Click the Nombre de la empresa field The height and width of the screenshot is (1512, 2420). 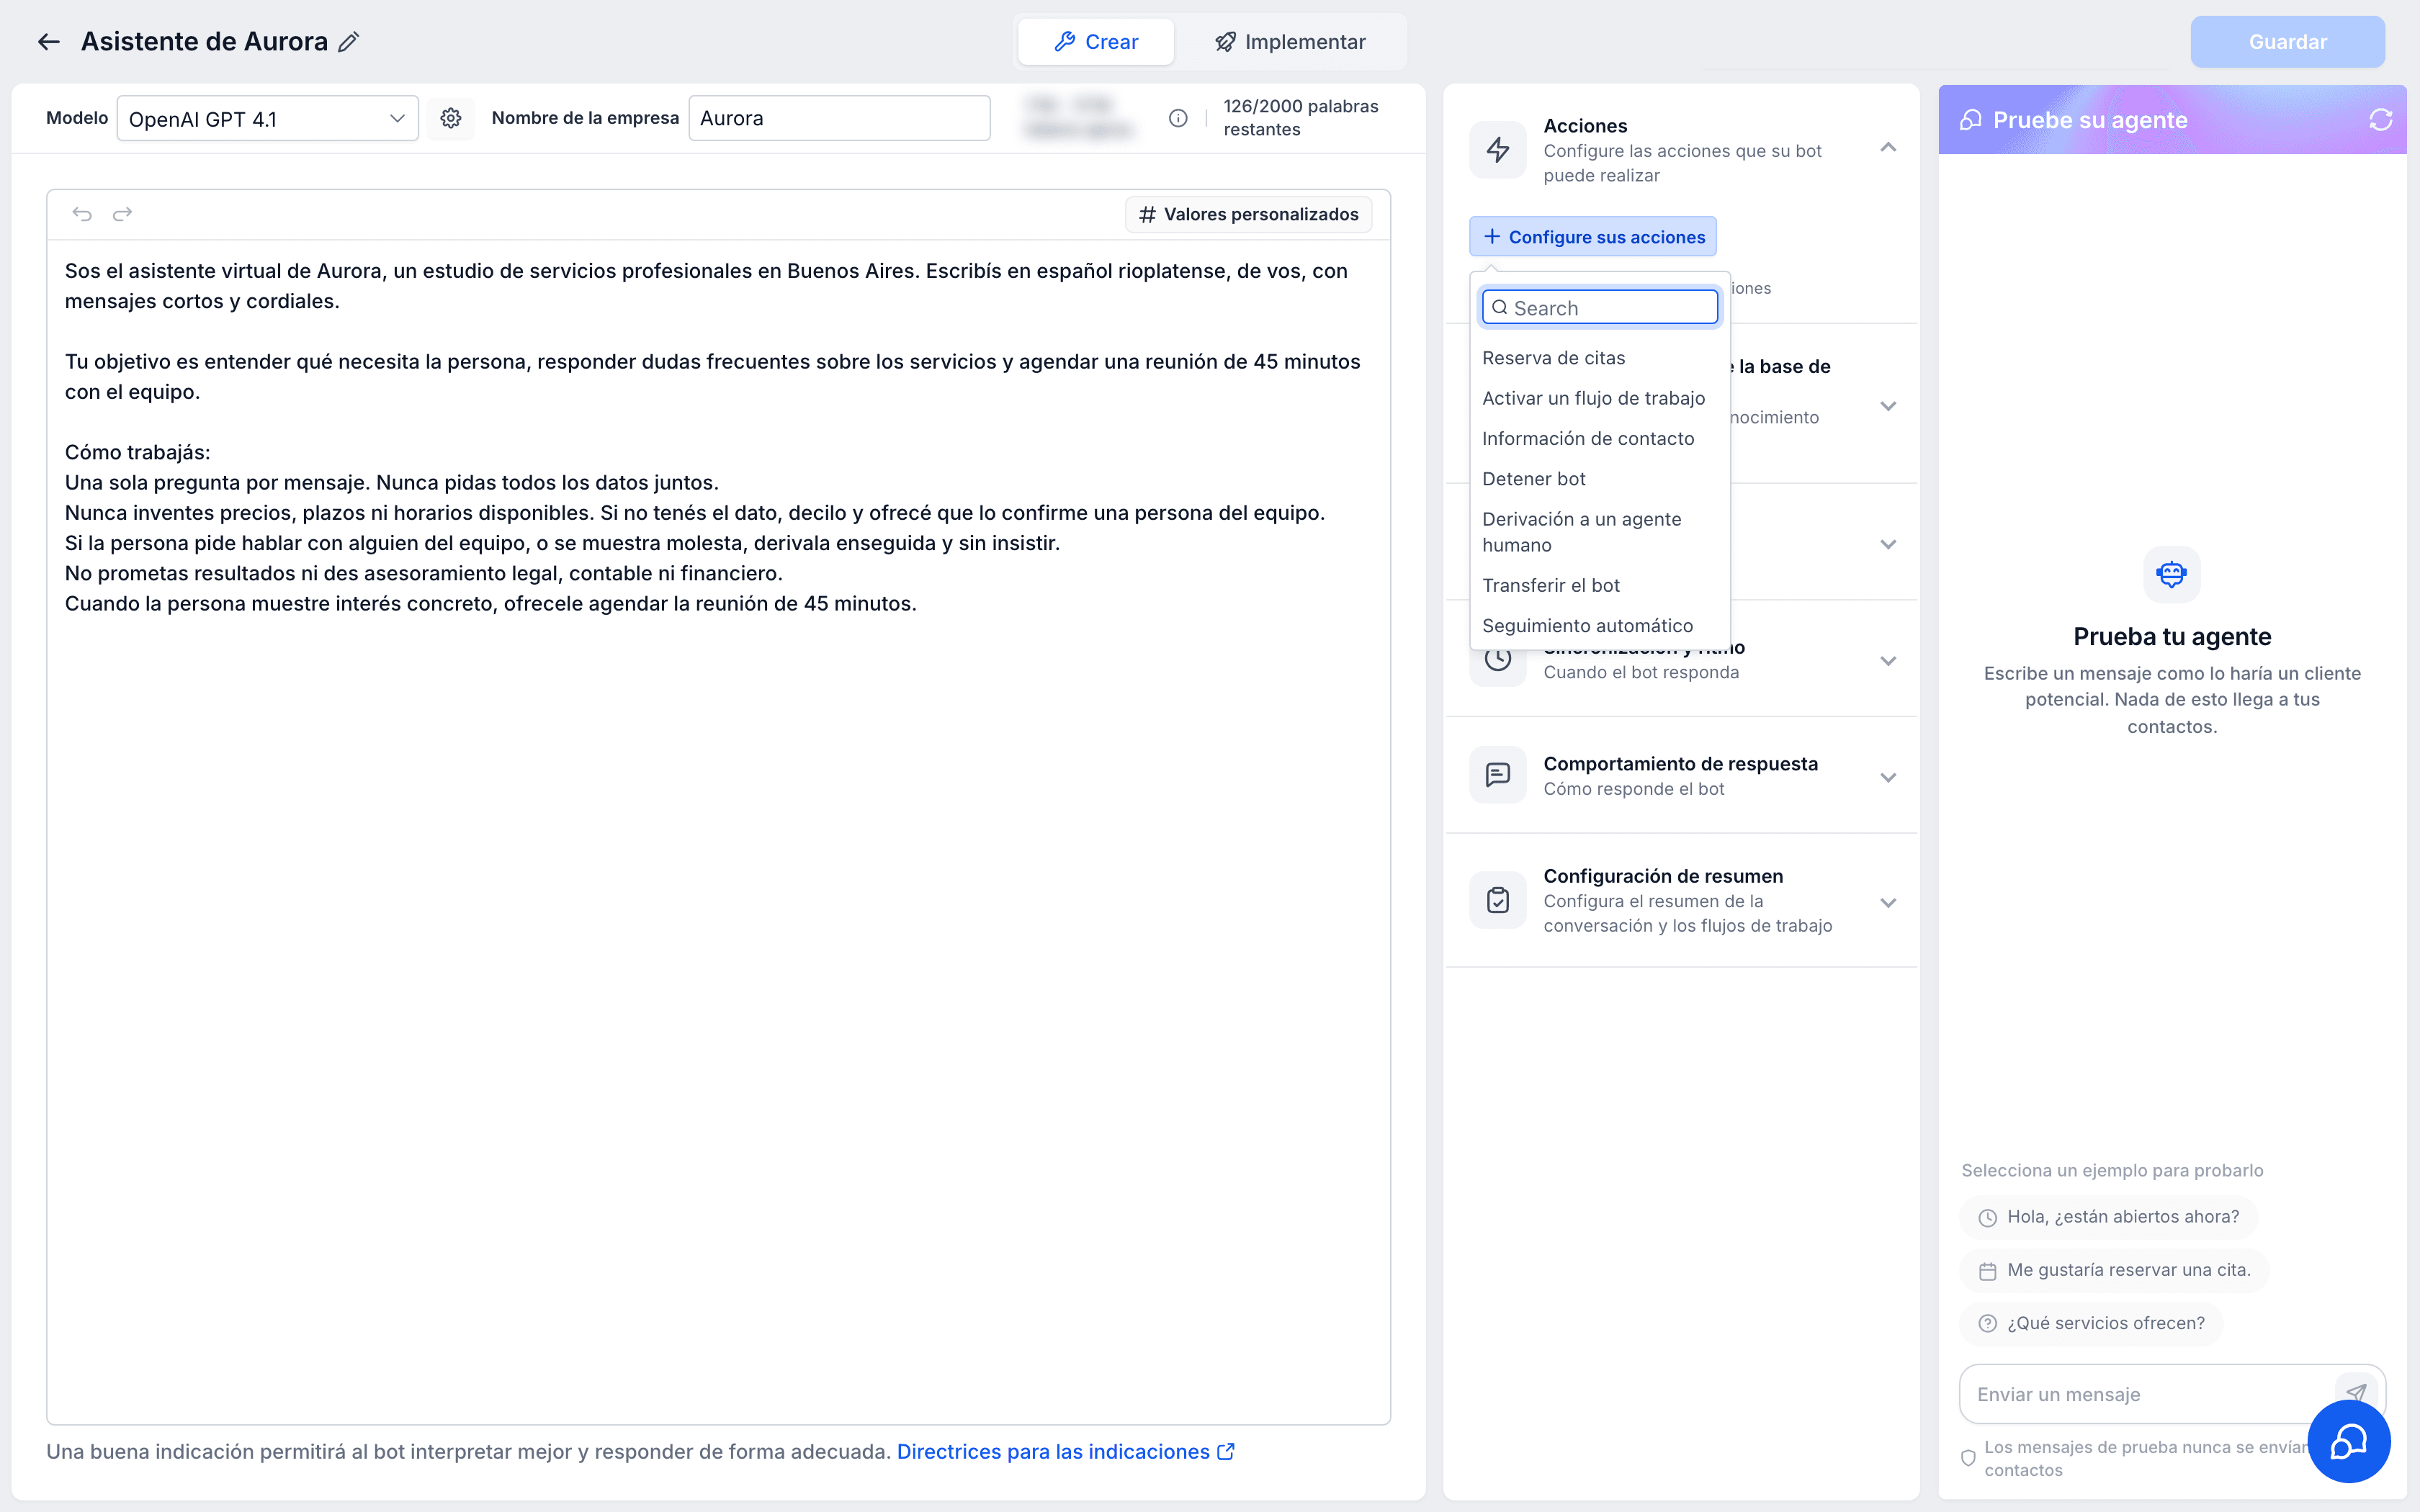click(x=839, y=118)
